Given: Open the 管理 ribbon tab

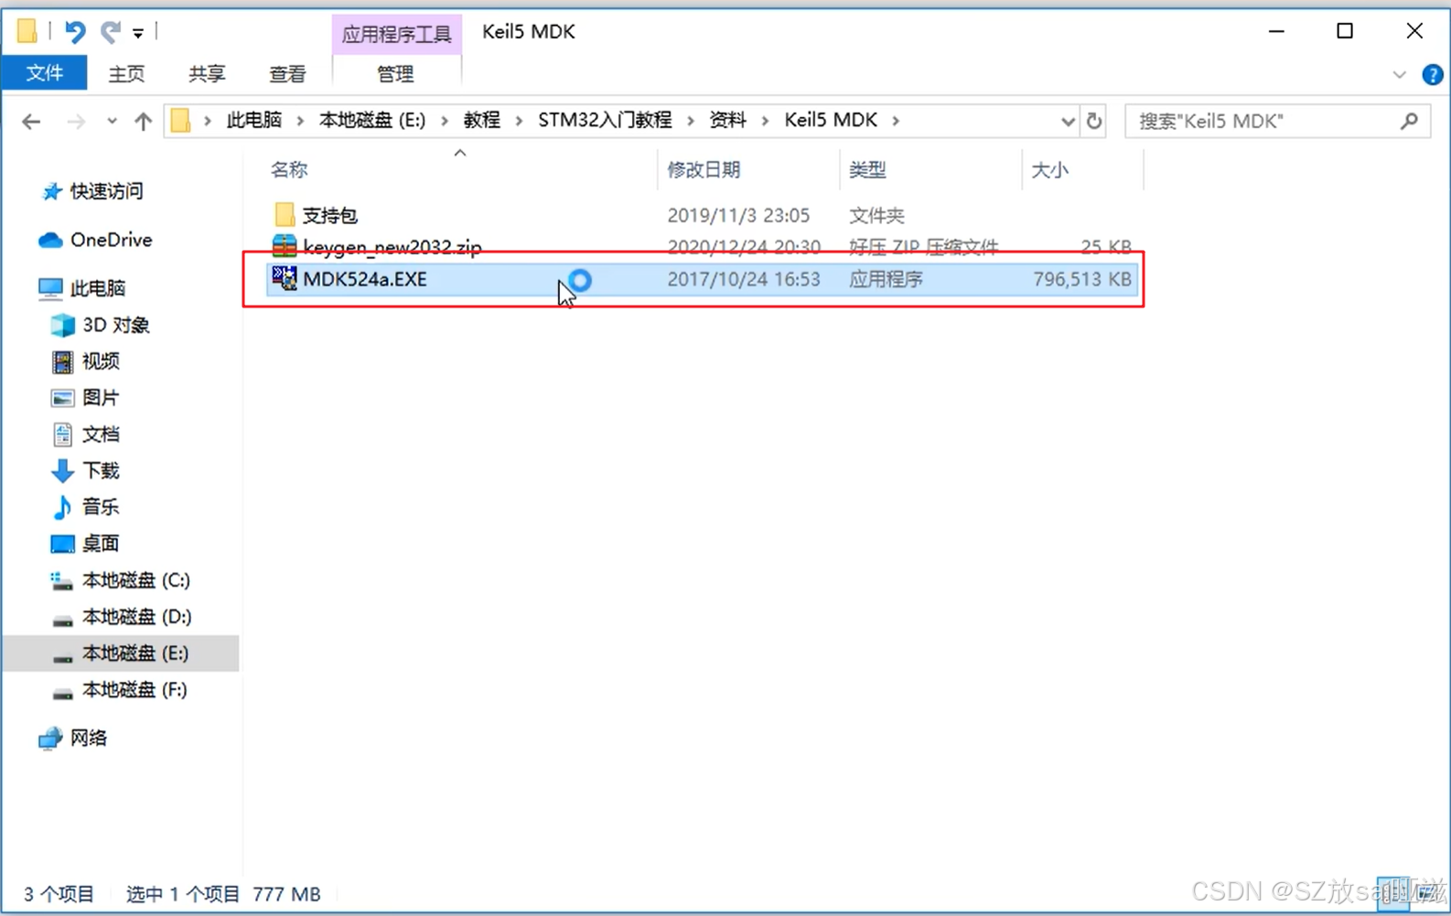Looking at the screenshot, I should pyautogui.click(x=395, y=74).
